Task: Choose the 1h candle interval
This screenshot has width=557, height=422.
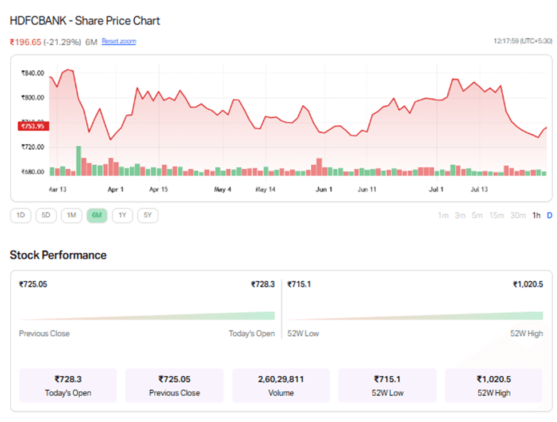Action: (x=536, y=216)
